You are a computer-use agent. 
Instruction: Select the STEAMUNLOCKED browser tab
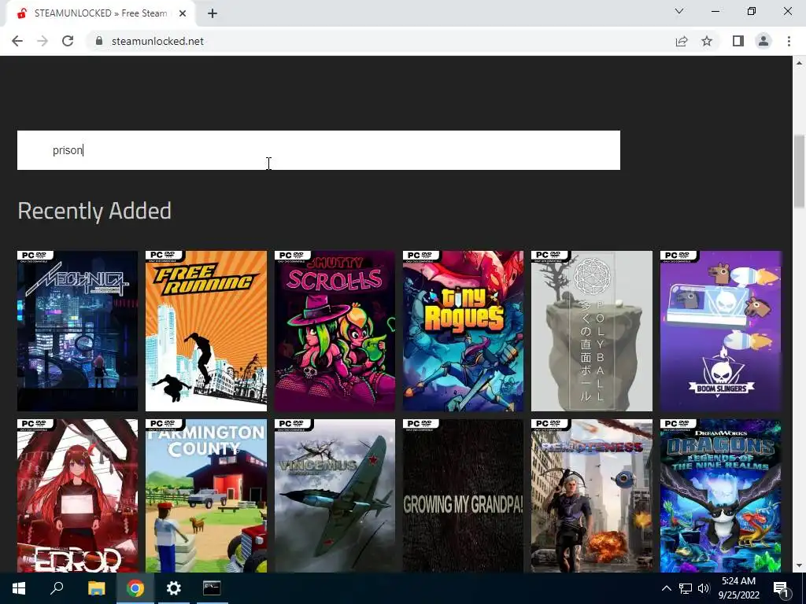tap(100, 14)
